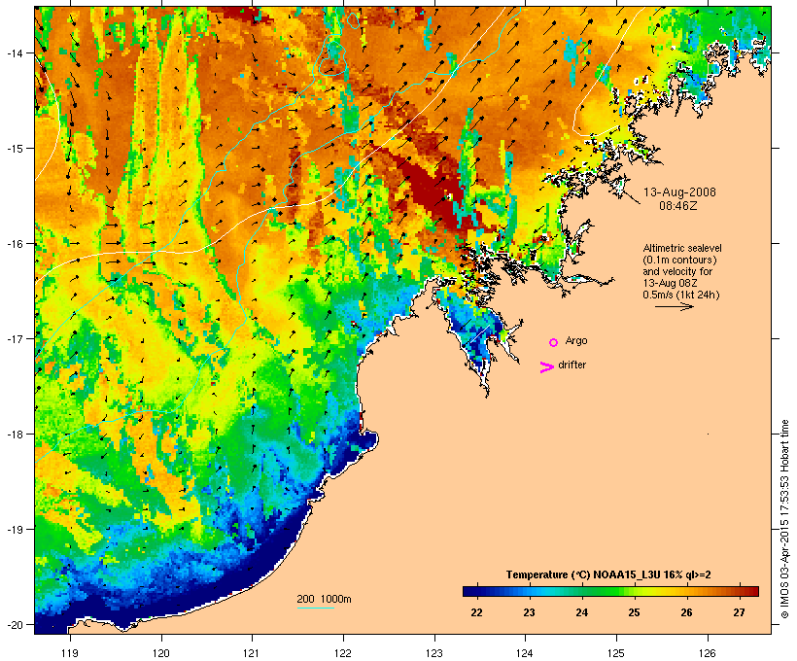Viewport: 797px width, 661px height.
Task: Click the '(0.1m contours)' text
Action: pos(679,260)
